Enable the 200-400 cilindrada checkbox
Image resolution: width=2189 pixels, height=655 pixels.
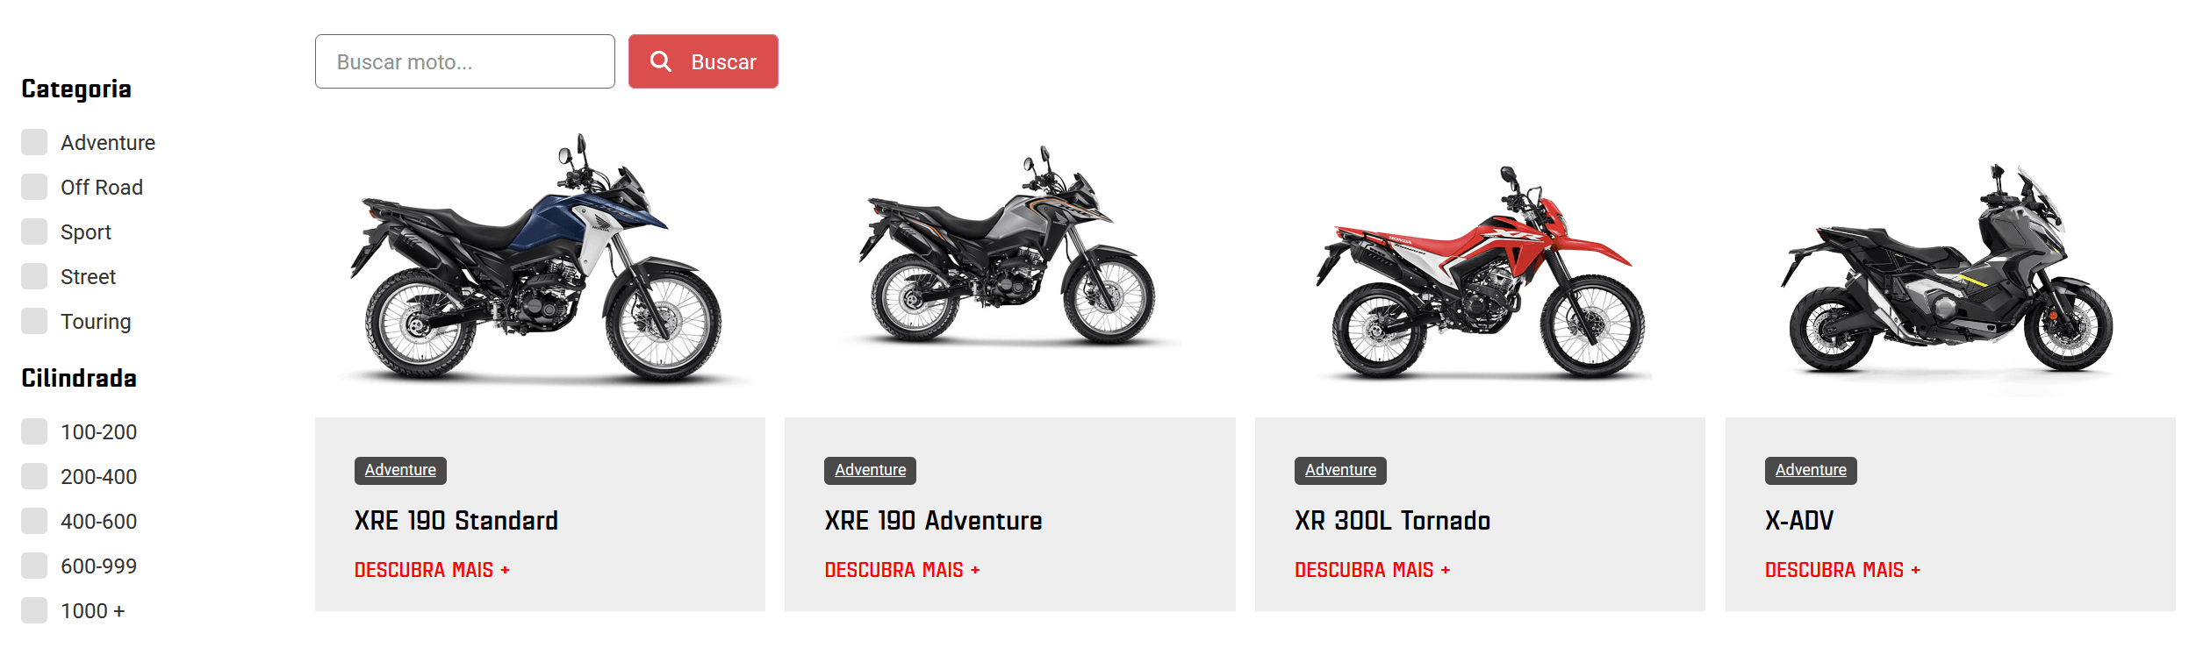(34, 476)
